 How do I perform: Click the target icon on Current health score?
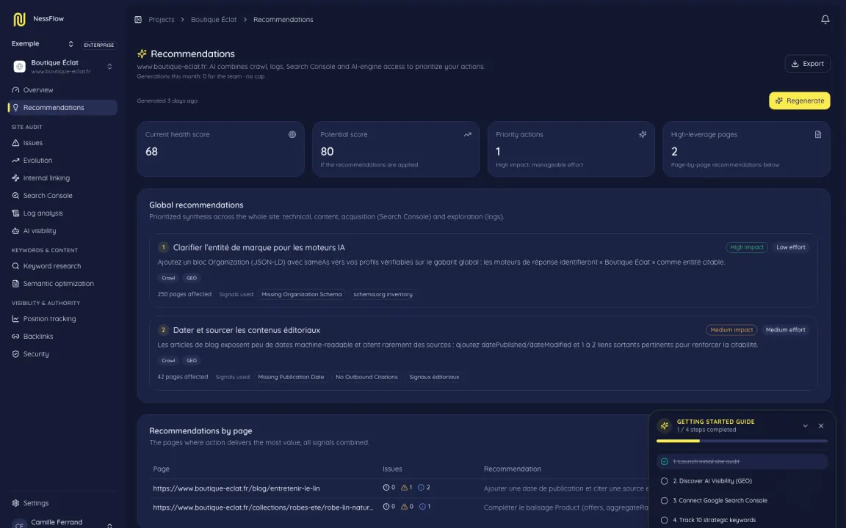tap(292, 135)
